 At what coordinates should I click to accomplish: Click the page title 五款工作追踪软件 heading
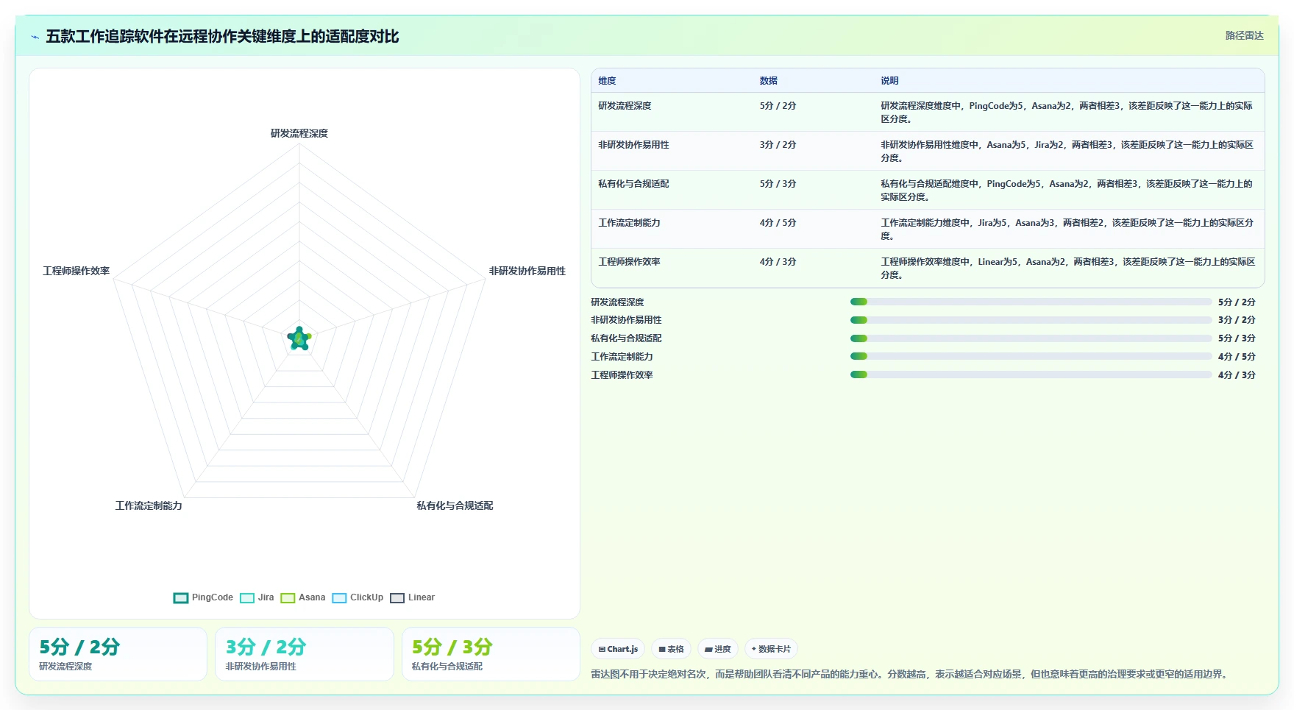click(222, 36)
